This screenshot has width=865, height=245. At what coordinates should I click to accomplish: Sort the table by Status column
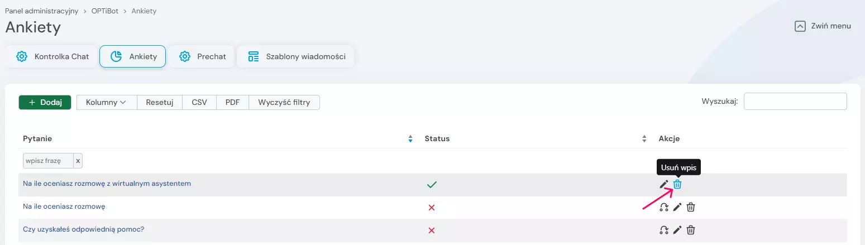tap(644, 139)
